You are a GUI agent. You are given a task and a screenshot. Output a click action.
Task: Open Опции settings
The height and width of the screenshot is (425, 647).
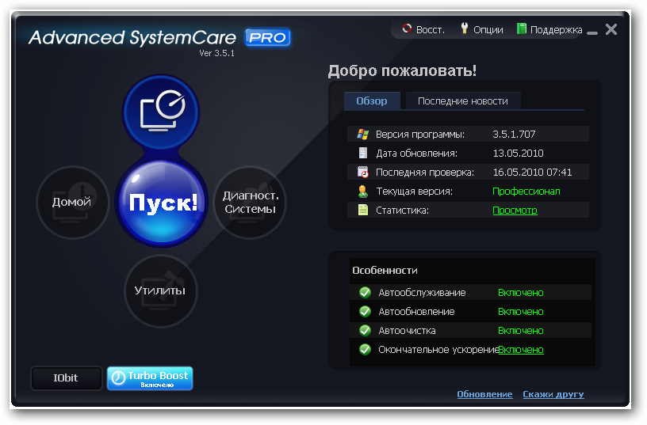pyautogui.click(x=481, y=29)
